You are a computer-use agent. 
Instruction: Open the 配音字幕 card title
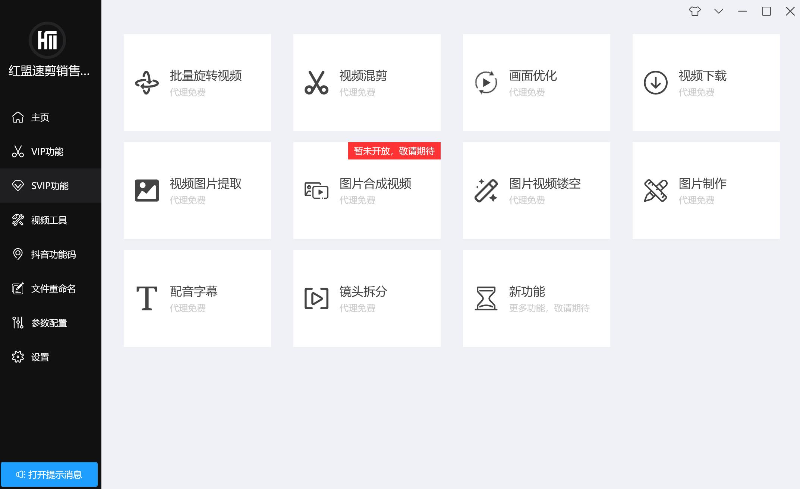click(194, 291)
